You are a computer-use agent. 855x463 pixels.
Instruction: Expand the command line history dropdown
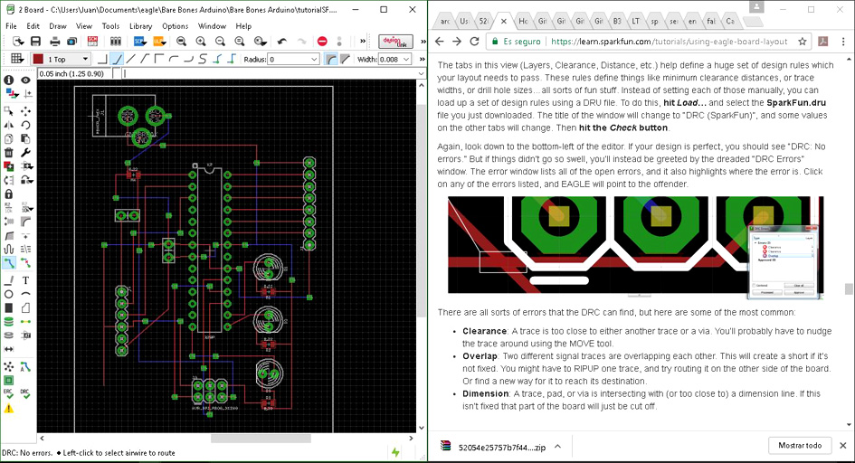pos(421,73)
